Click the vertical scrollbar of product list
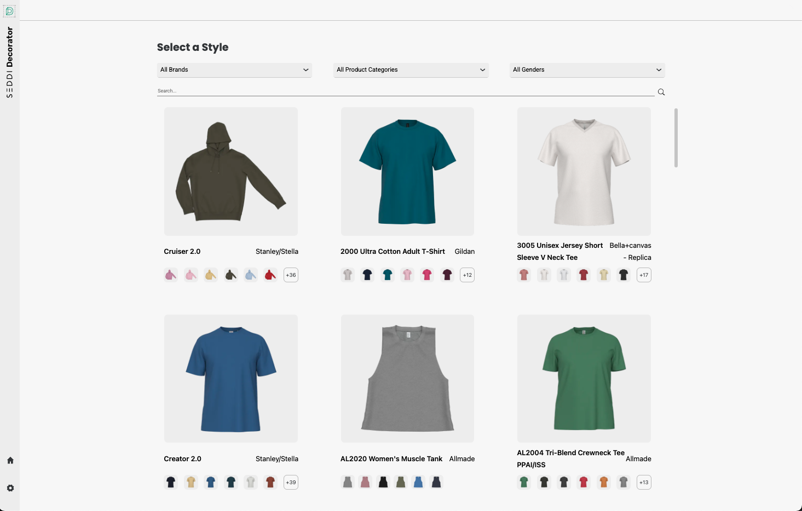This screenshot has width=802, height=511. [x=676, y=138]
